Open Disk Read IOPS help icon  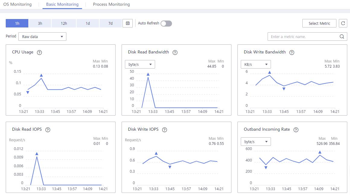click(48, 130)
